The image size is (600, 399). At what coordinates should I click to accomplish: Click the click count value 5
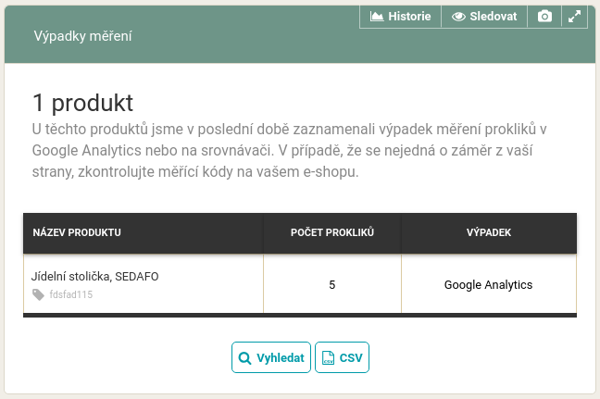pos(331,285)
